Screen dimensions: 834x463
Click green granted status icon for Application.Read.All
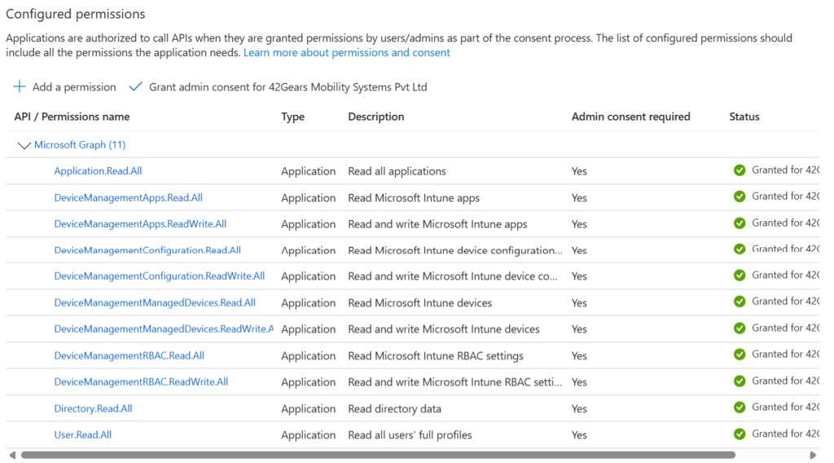tap(740, 170)
